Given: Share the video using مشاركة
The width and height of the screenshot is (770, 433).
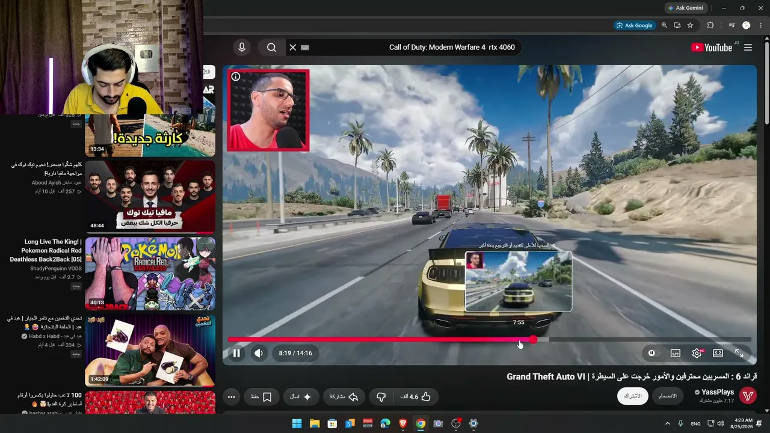Looking at the screenshot, I should coord(344,397).
